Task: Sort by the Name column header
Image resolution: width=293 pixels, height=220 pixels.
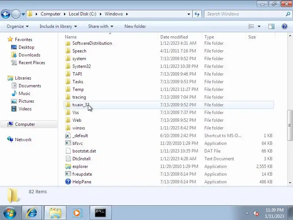Action: 111,37
